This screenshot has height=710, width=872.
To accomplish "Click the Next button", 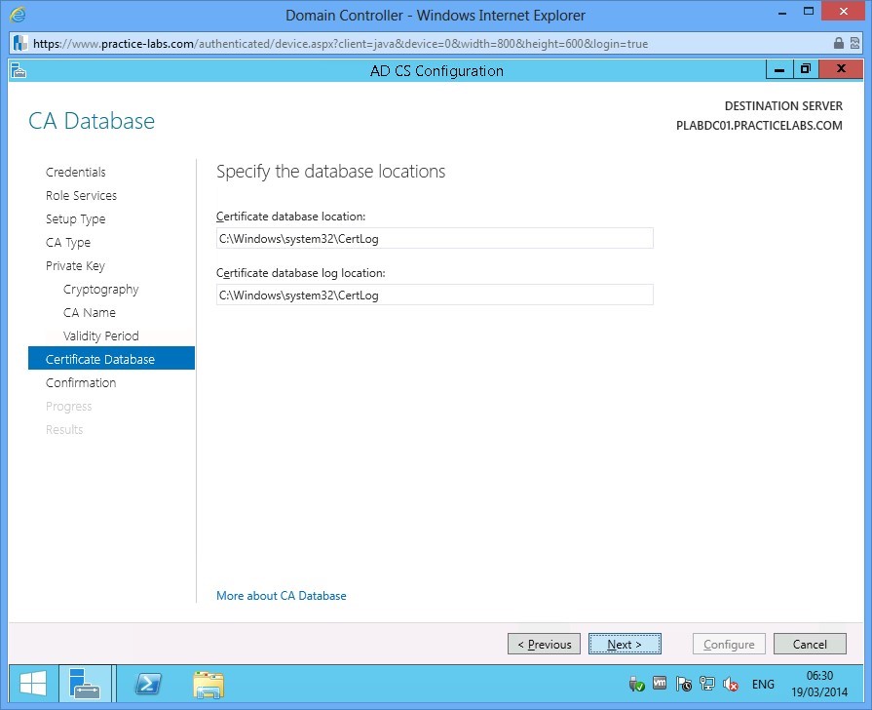I will [625, 644].
